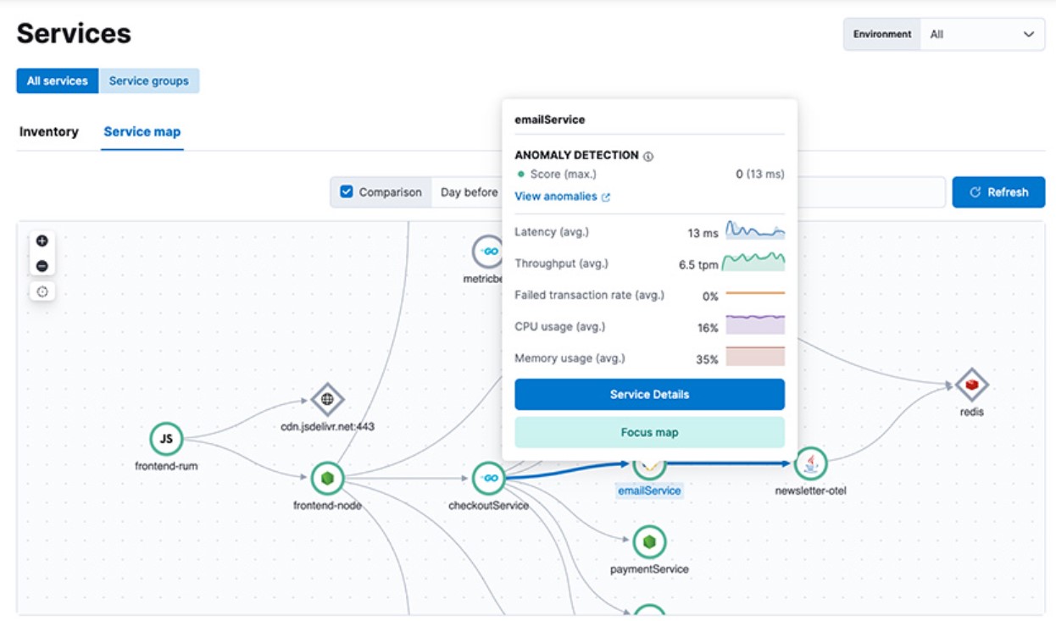Switch to the Inventory tab
The width and height of the screenshot is (1056, 621).
coord(49,132)
